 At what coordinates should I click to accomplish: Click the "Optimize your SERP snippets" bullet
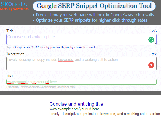pyautogui.click(x=90, y=20)
